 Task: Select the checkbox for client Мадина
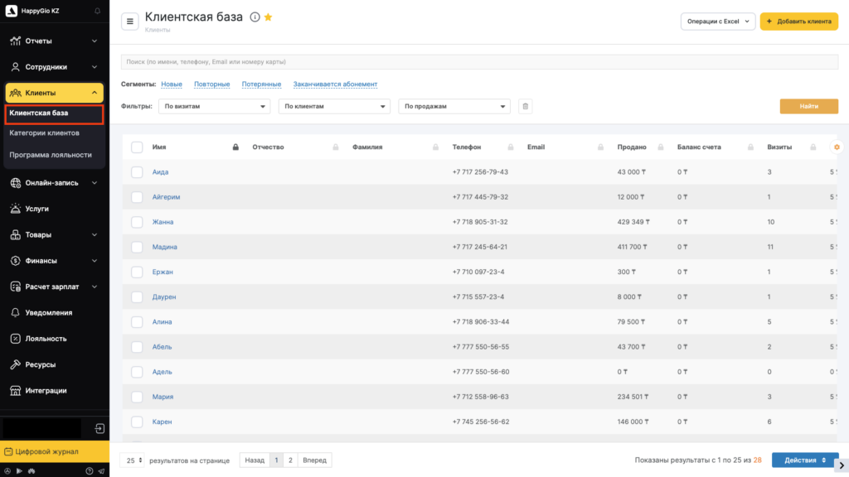pyautogui.click(x=137, y=247)
